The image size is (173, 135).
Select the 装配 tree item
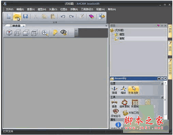coord(122,38)
